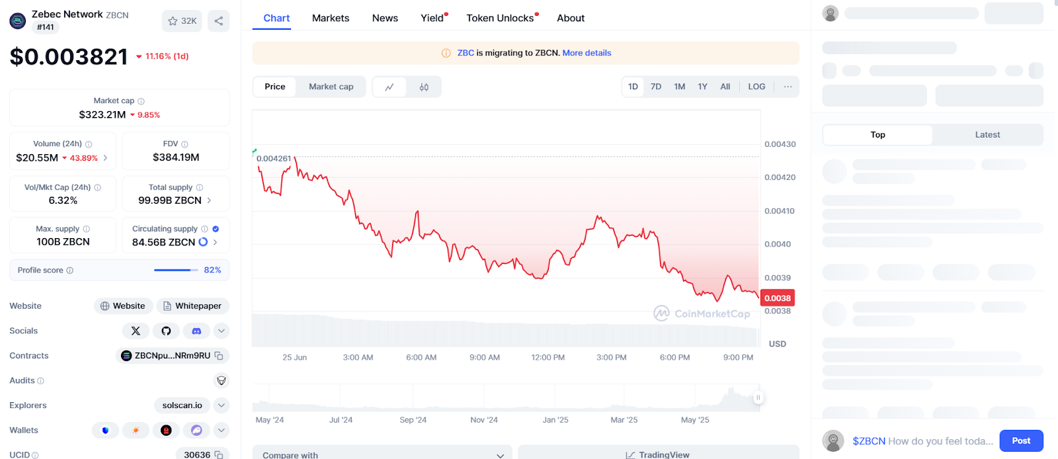Expand more explorers chevron
This screenshot has width=1058, height=459.
pyautogui.click(x=222, y=405)
